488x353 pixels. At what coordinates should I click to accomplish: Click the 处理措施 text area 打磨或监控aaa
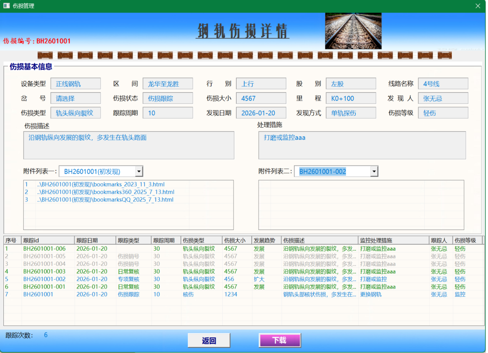tap(362, 145)
